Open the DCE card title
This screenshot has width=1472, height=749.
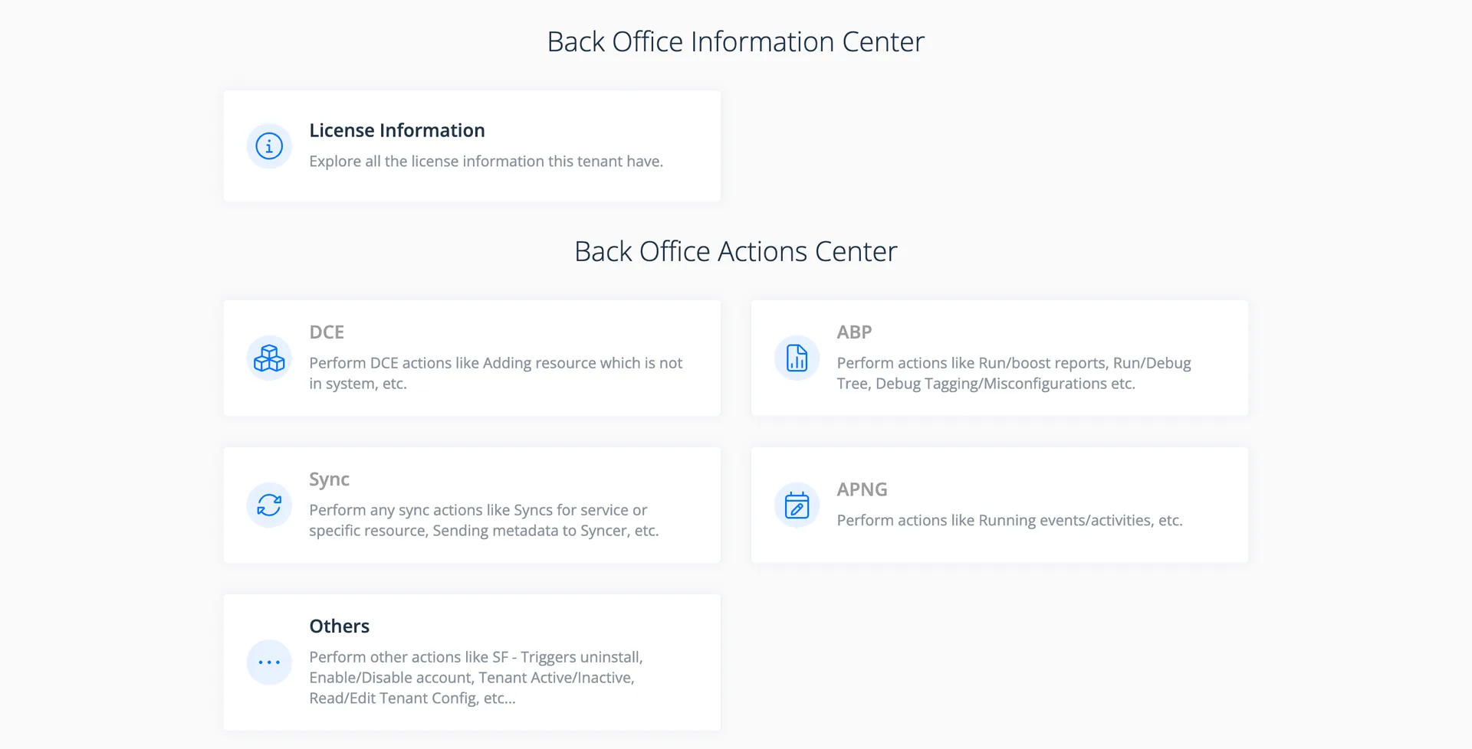[327, 332]
